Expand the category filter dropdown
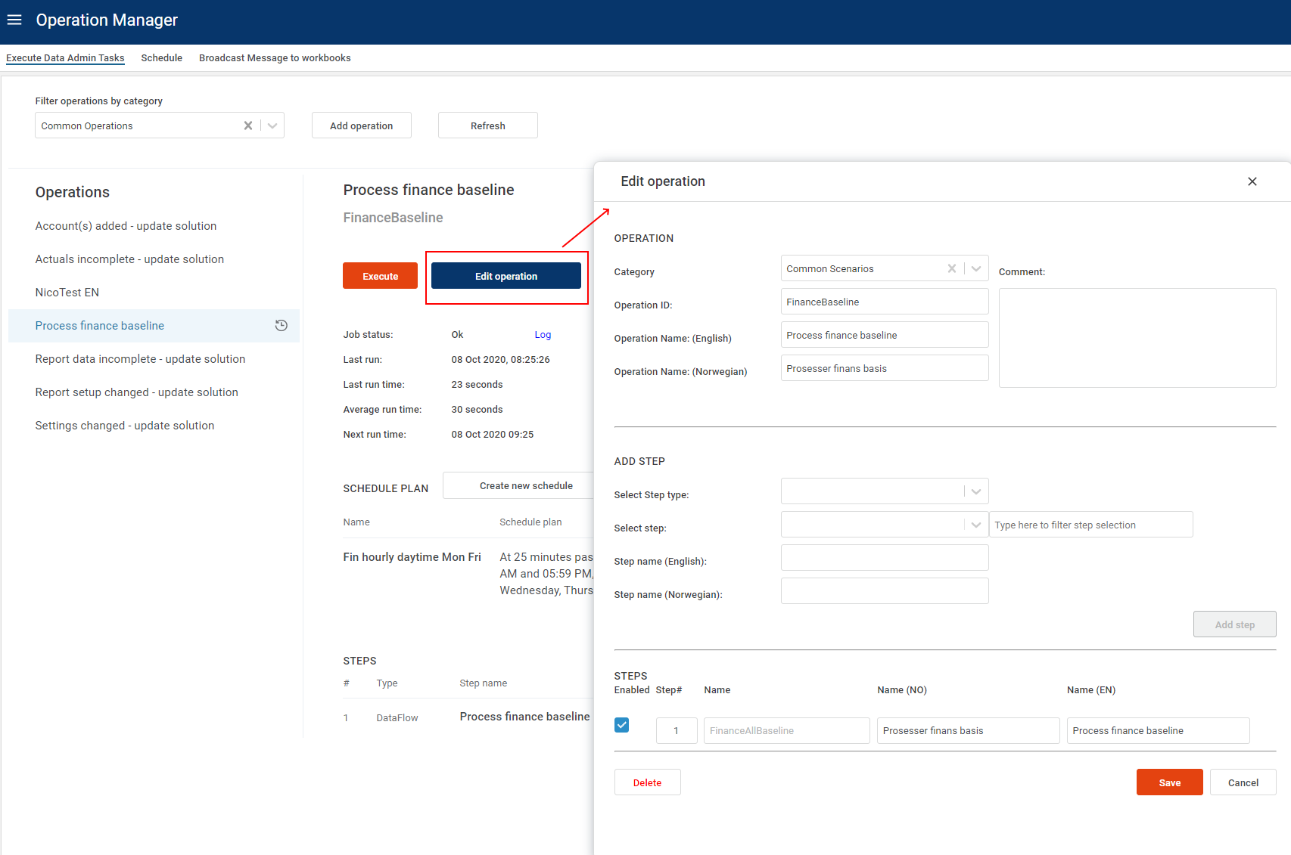The width and height of the screenshot is (1291, 855). tap(272, 125)
